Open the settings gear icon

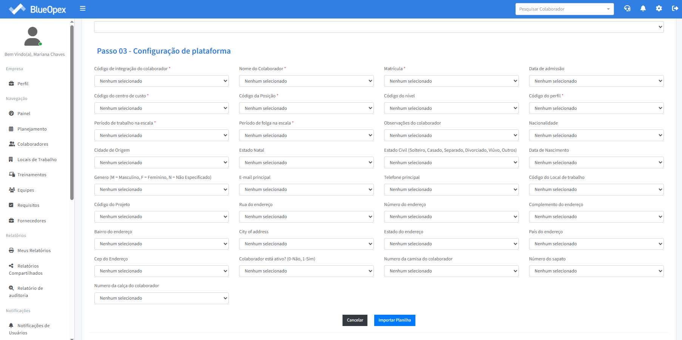pos(659,9)
